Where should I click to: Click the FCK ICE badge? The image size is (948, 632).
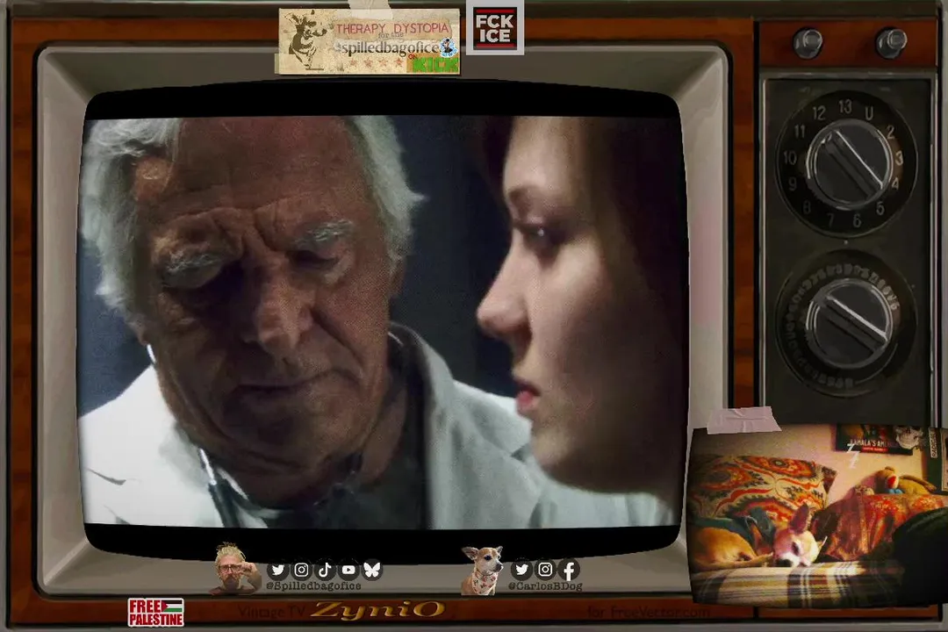(494, 27)
